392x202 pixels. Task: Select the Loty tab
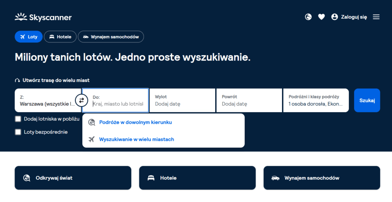[28, 37]
